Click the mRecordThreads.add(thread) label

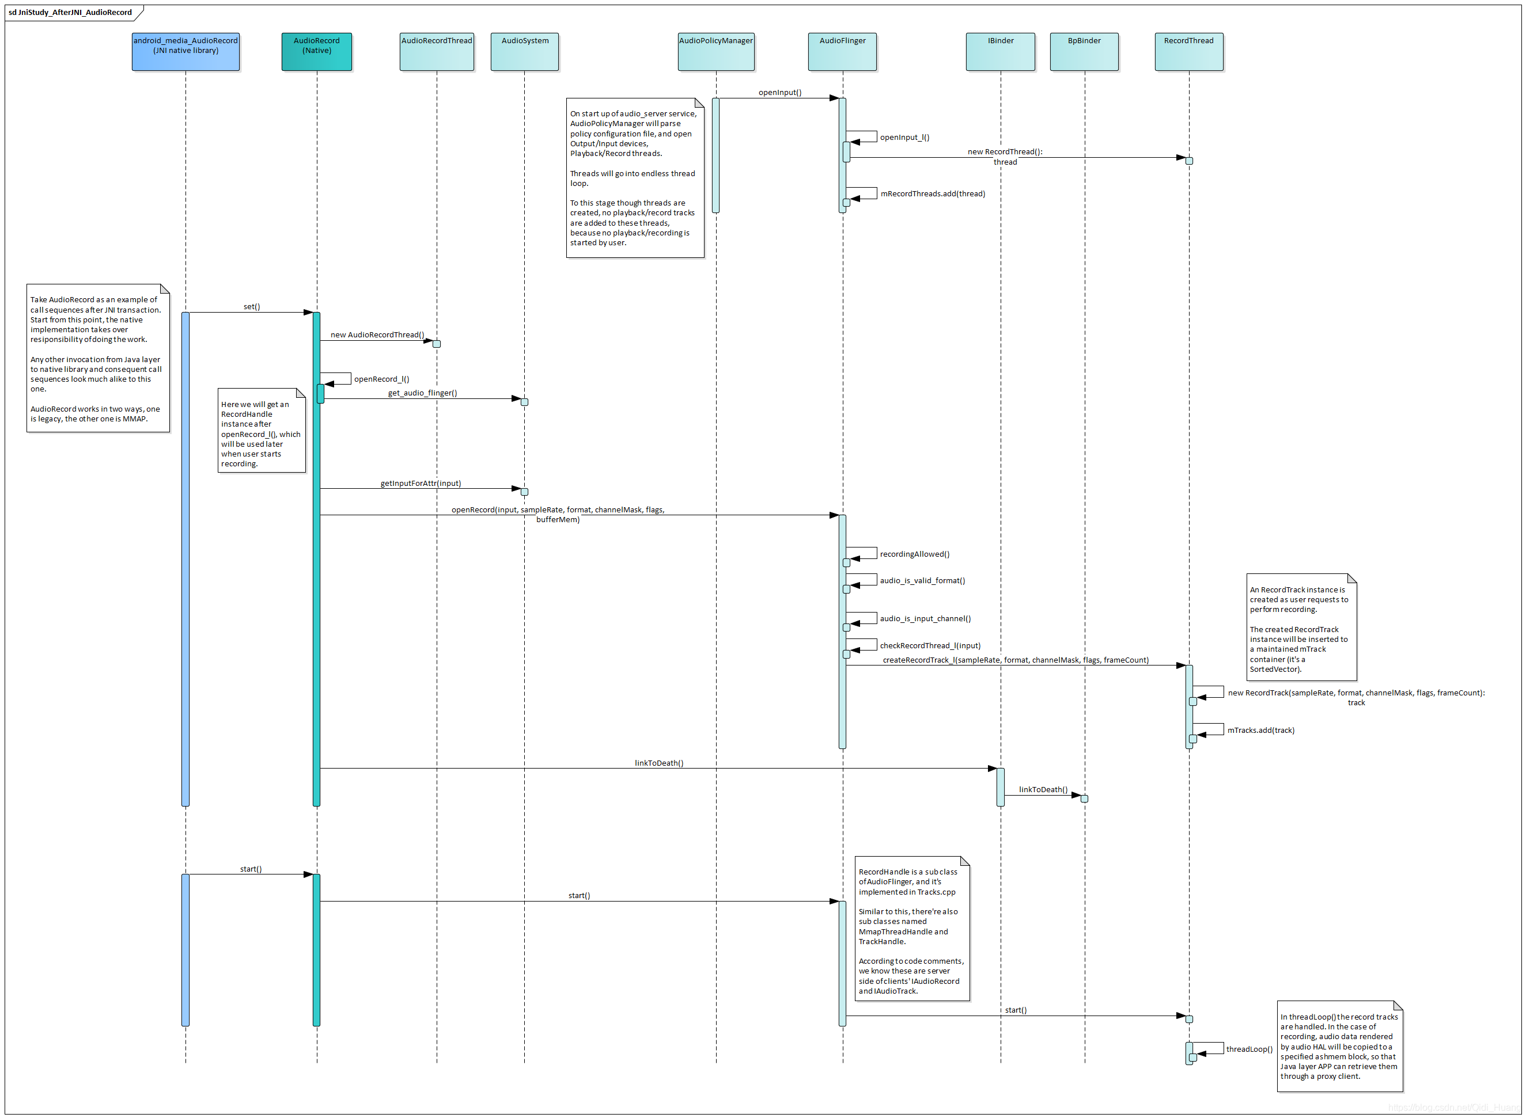[932, 194]
